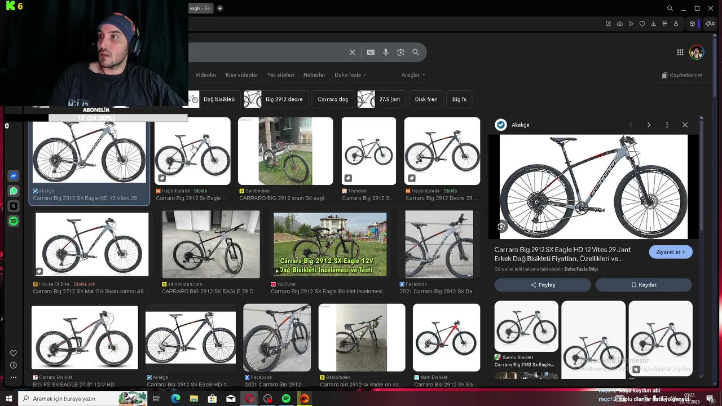Screen dimensions: 722x406
Task: Expand Daha fazla dropdown
Action: pyautogui.click(x=350, y=75)
